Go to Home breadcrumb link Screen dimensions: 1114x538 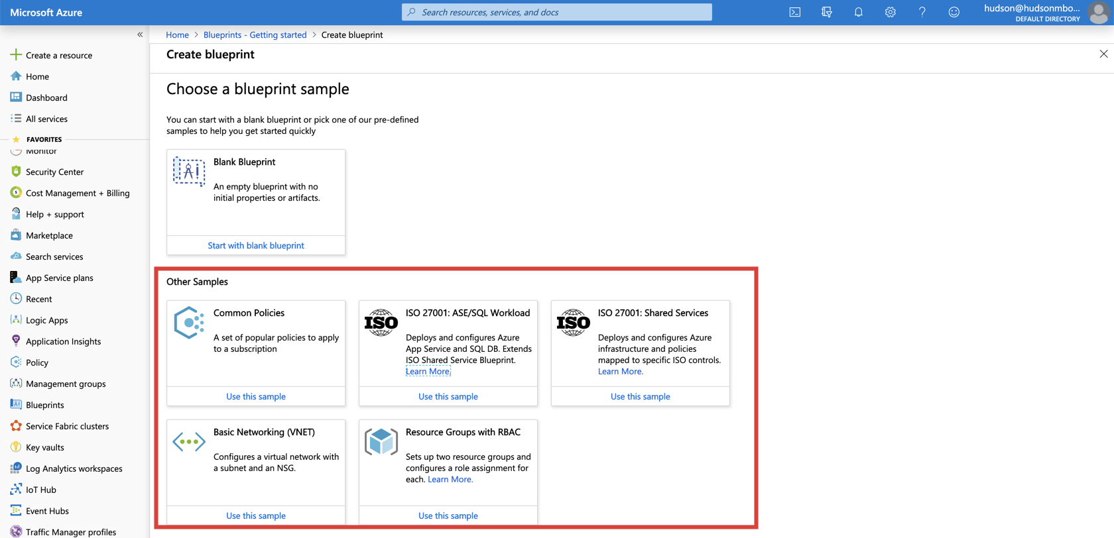[177, 34]
